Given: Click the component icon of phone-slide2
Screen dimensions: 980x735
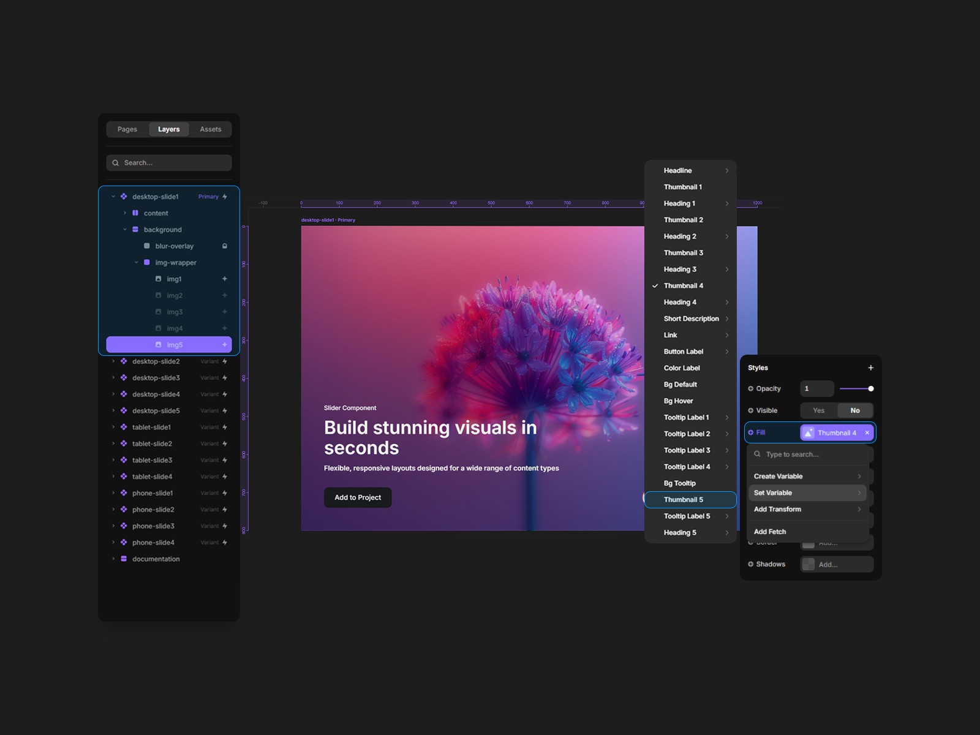Looking at the screenshot, I should (x=124, y=510).
